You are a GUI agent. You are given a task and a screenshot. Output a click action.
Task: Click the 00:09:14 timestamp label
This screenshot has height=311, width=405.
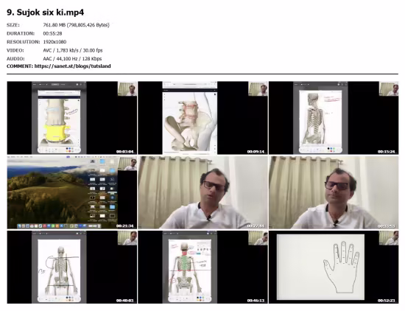pyautogui.click(x=256, y=152)
